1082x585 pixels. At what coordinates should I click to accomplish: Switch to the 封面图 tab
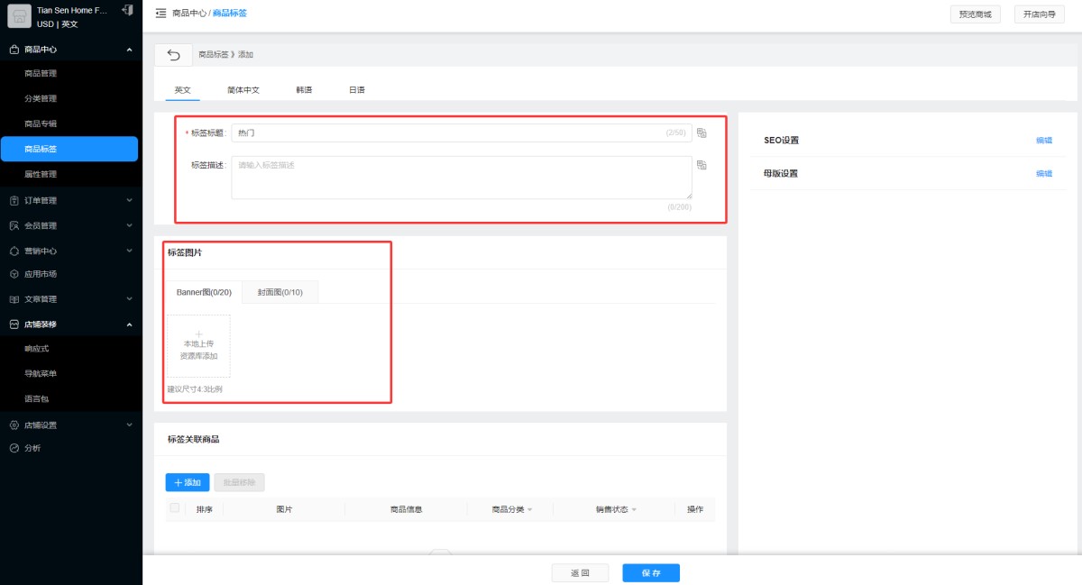[x=280, y=292]
